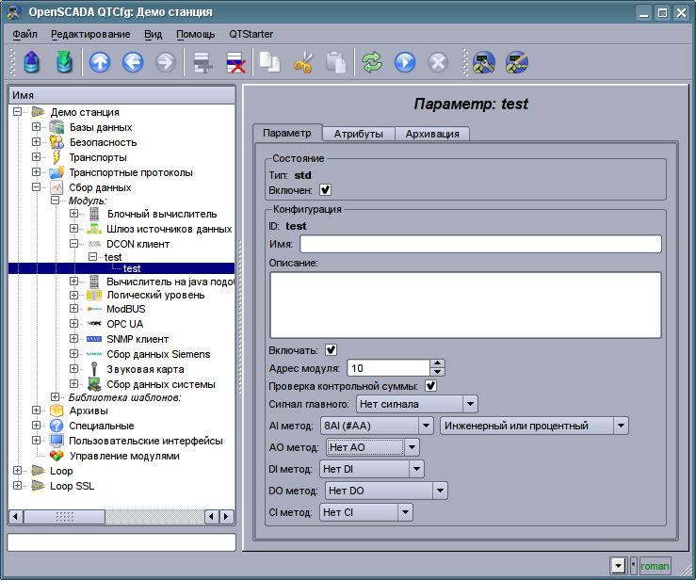Disable 'Проверка контрольной суммы' checkbox
The image size is (696, 580).
pos(430,385)
